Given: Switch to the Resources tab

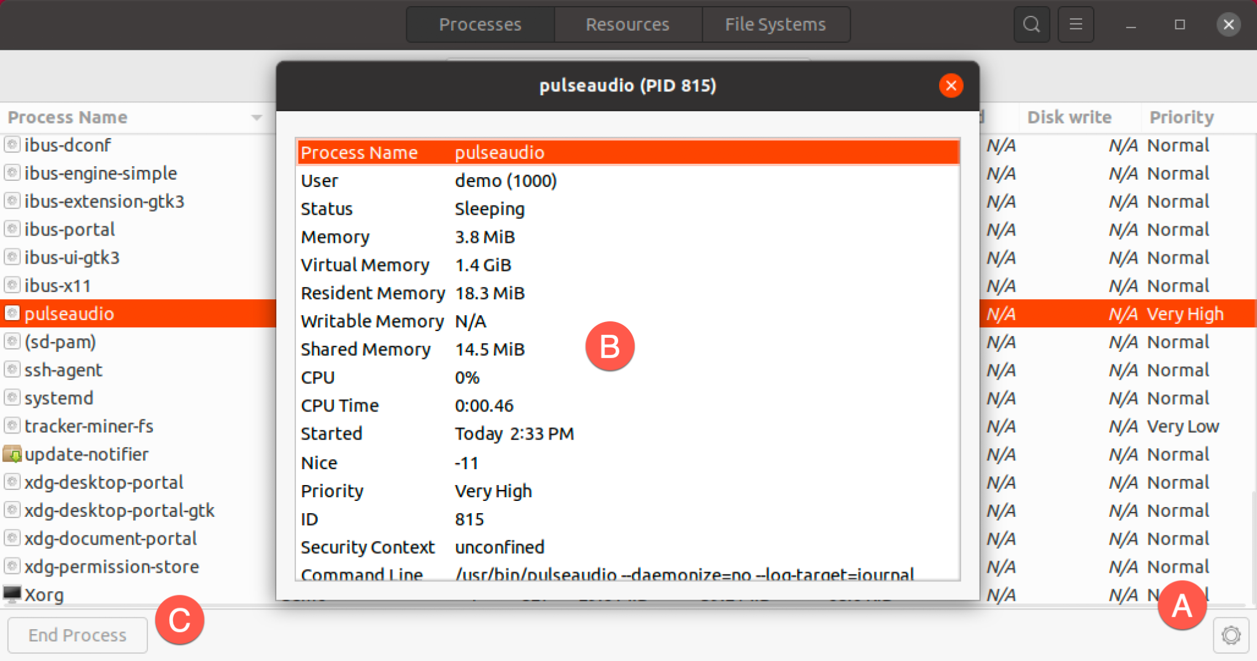Looking at the screenshot, I should click(628, 25).
